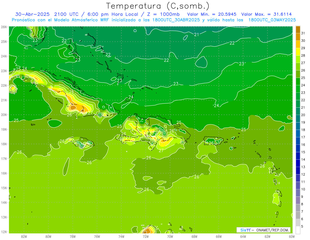The width and height of the screenshot is (310, 240).
Task: Click the 14N latitude axis label
Action: [4, 202]
